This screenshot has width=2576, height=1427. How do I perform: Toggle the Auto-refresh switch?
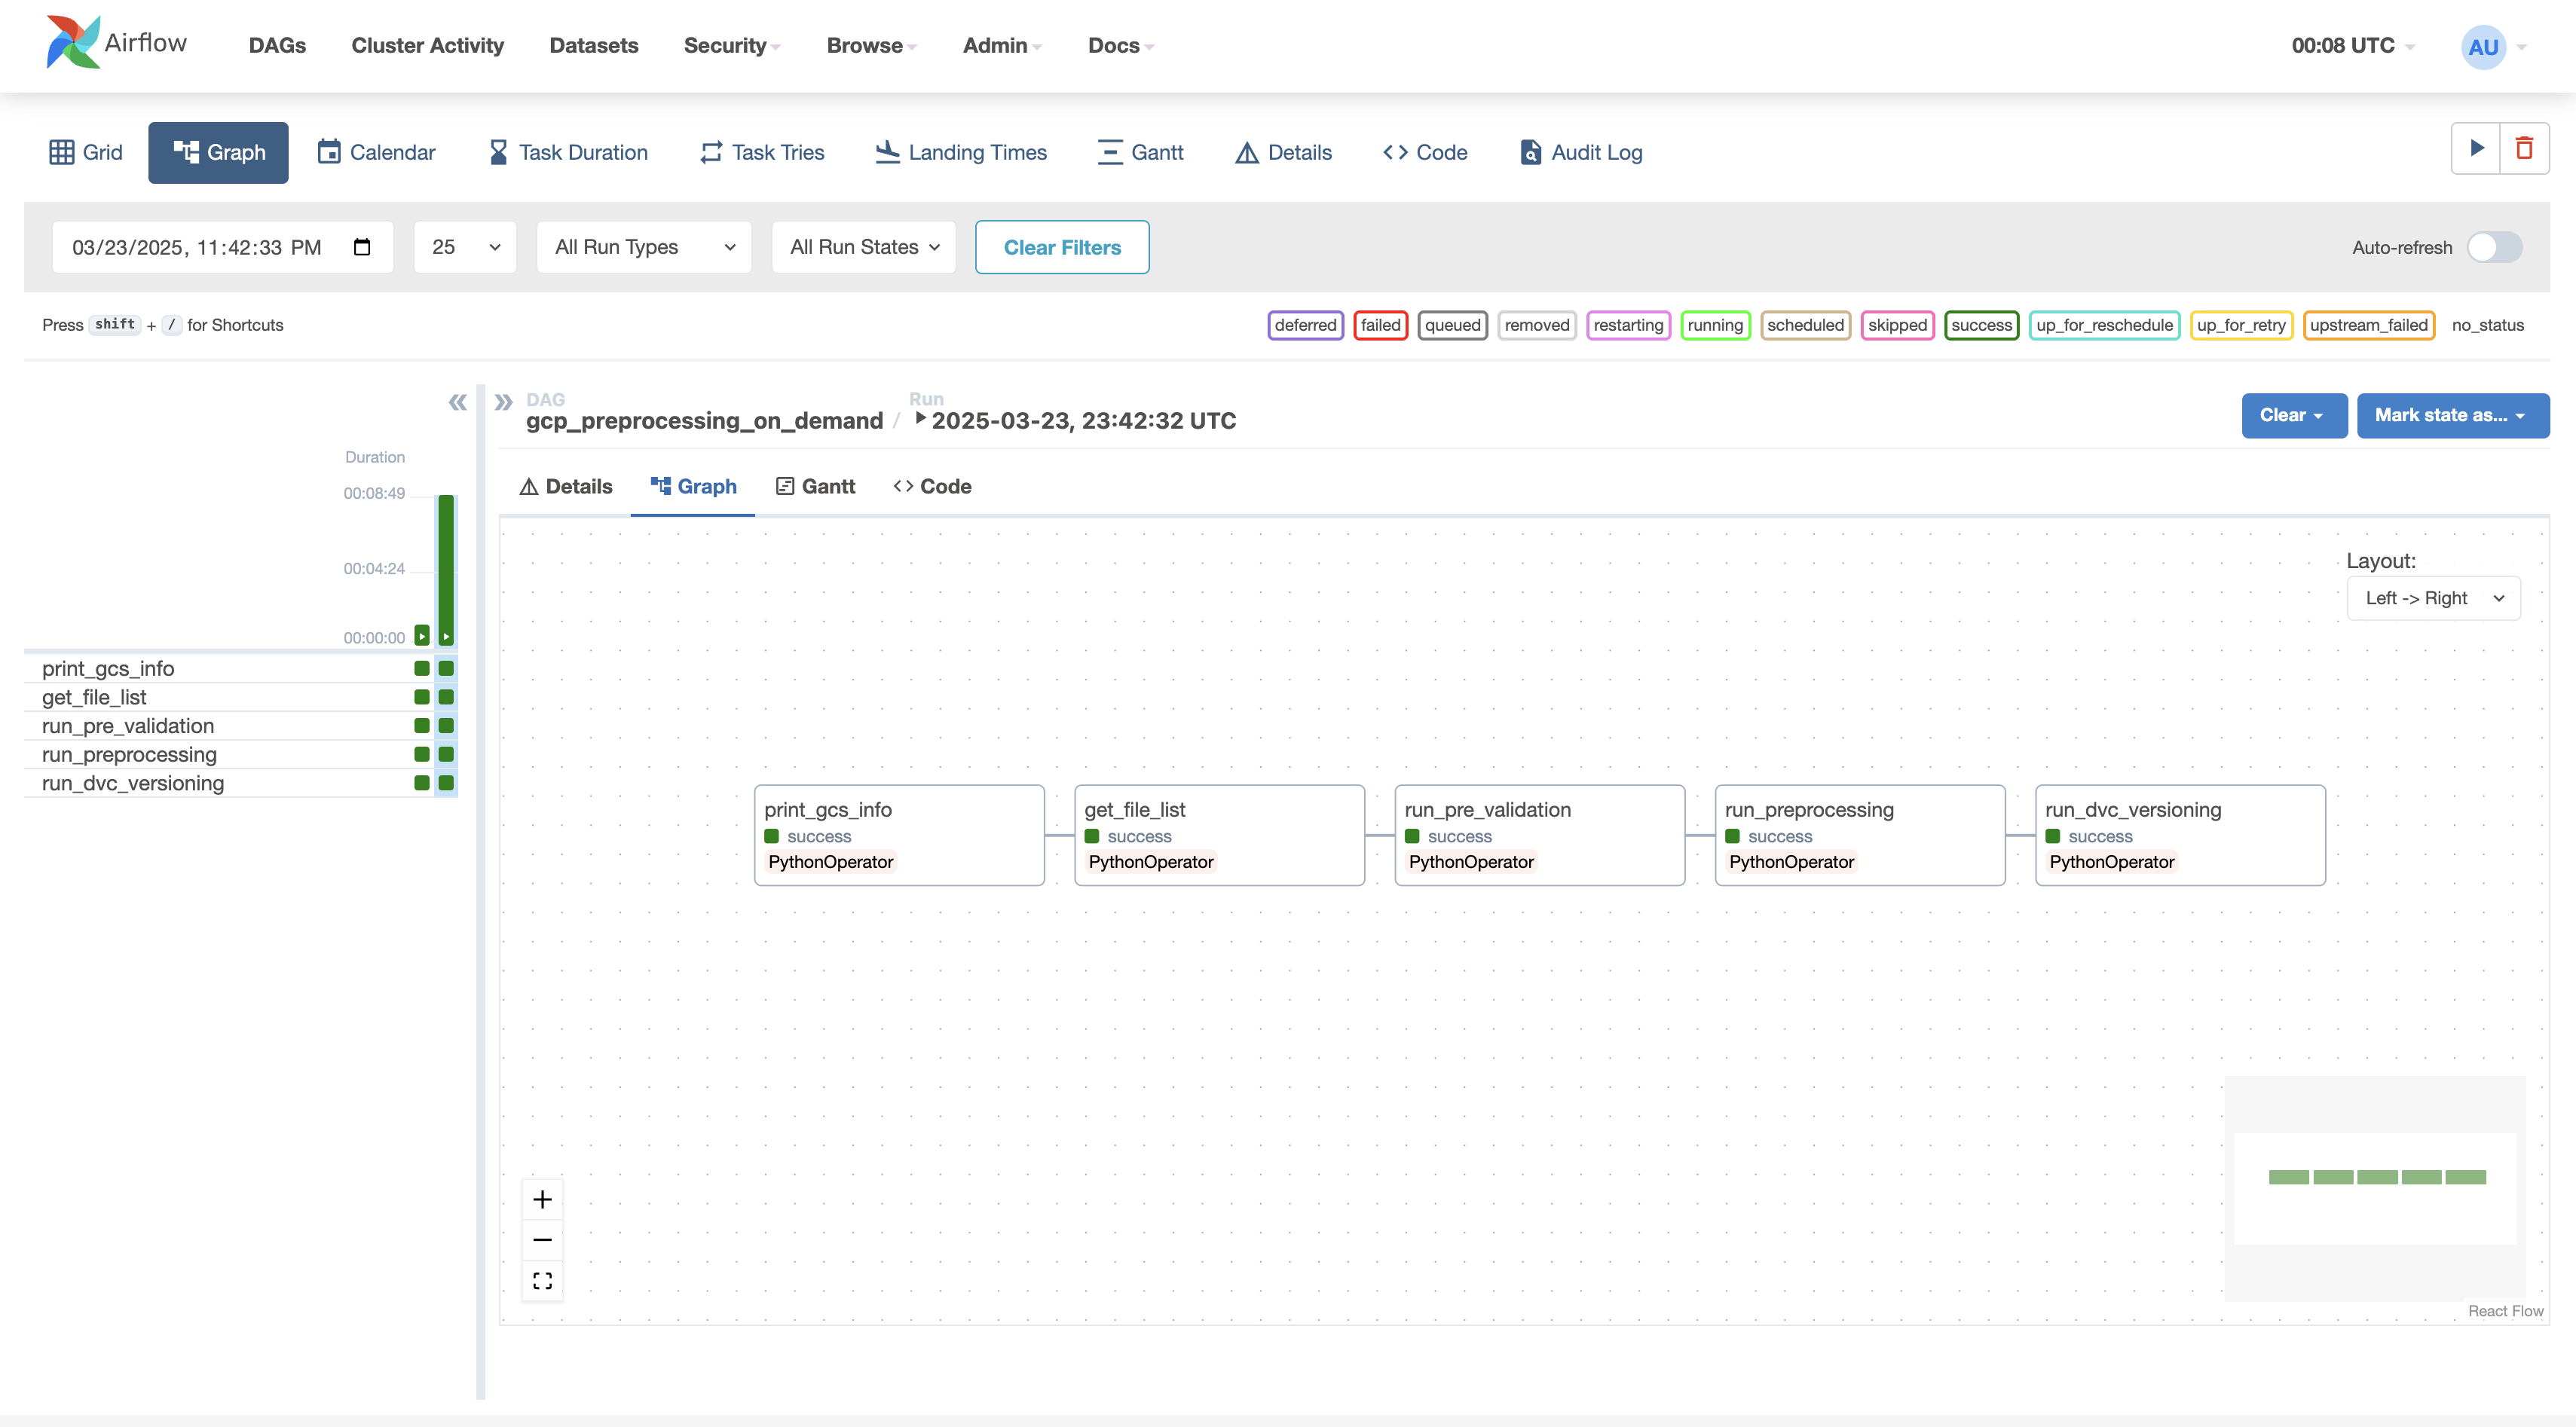(2494, 247)
